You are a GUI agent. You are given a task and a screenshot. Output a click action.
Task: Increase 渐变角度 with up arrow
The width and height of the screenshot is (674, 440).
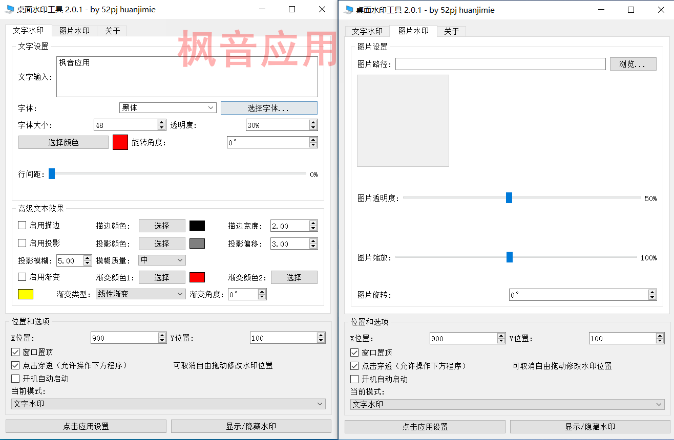pos(262,292)
